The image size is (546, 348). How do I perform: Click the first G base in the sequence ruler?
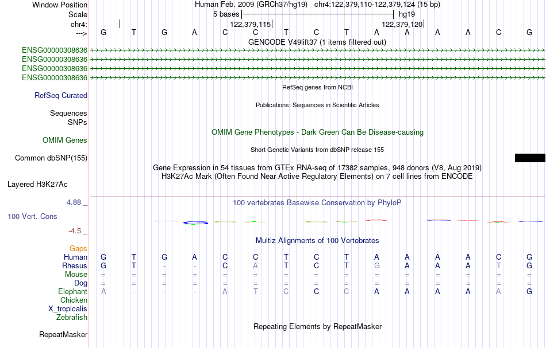pos(103,33)
